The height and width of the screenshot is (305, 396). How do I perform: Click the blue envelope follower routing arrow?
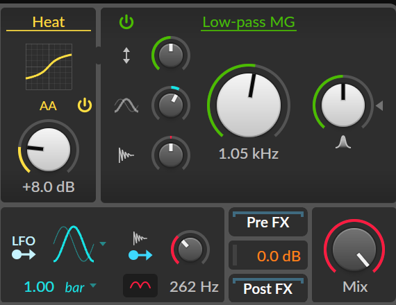coord(140,255)
